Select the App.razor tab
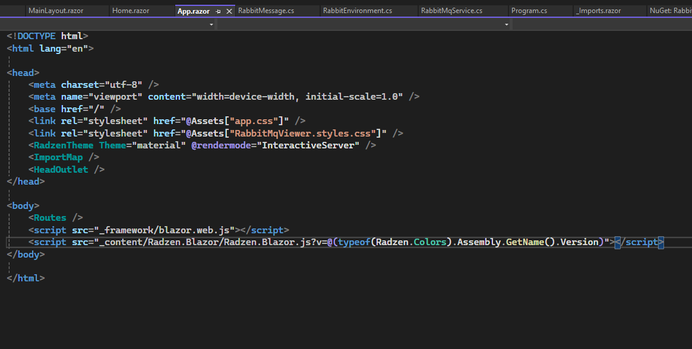 pyautogui.click(x=193, y=11)
